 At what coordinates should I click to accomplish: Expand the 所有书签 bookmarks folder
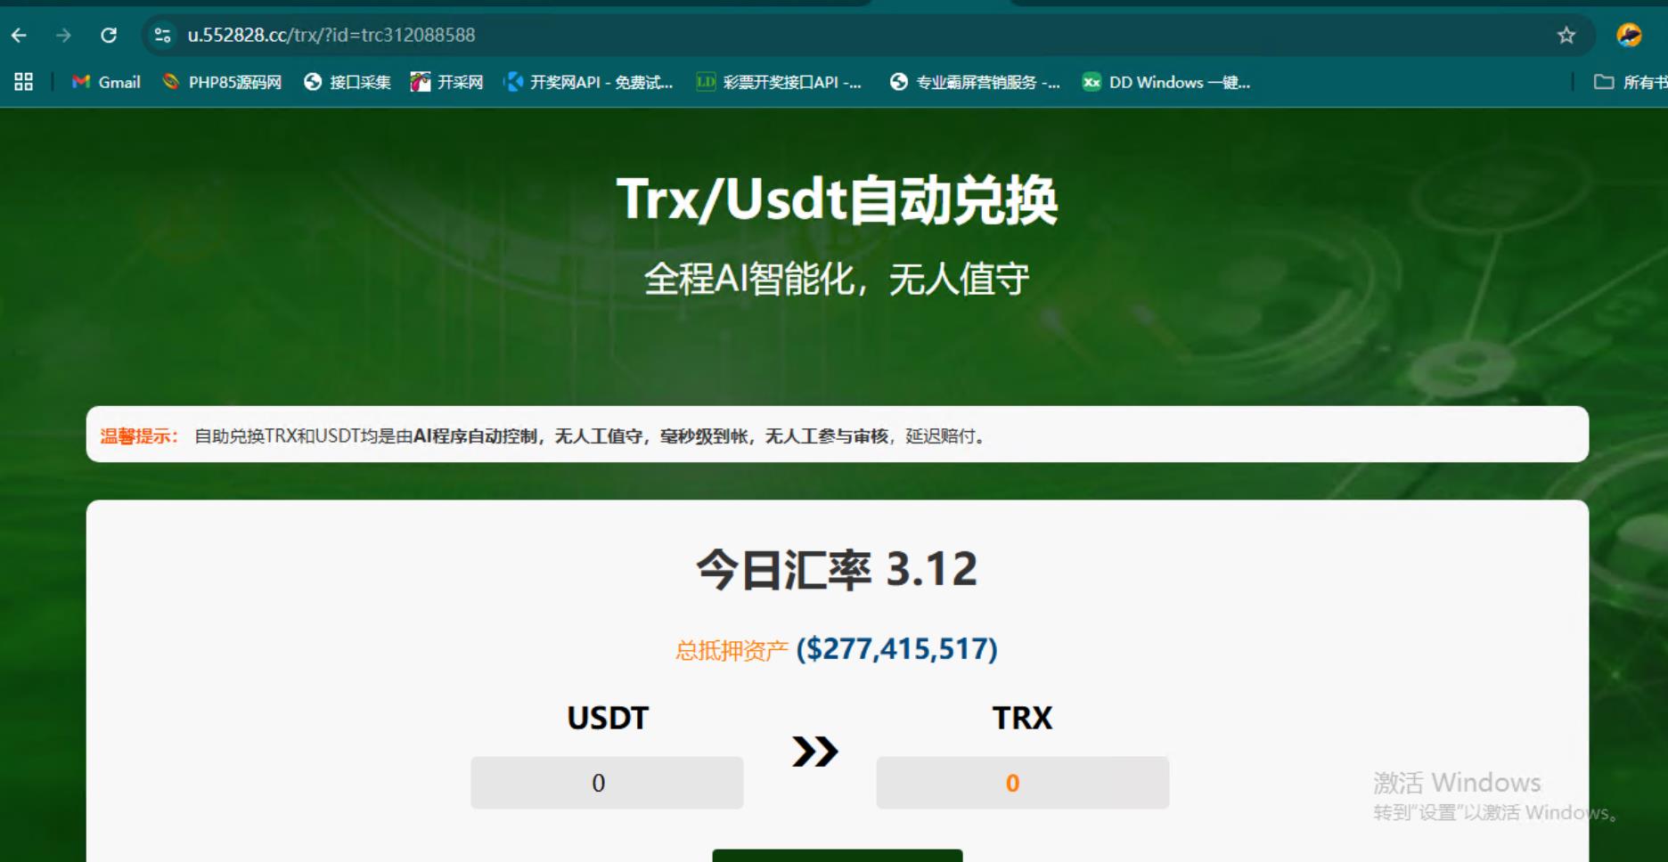tap(1630, 82)
